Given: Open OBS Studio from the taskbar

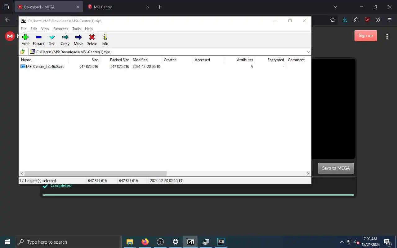Looking at the screenshot, I should coord(160,242).
